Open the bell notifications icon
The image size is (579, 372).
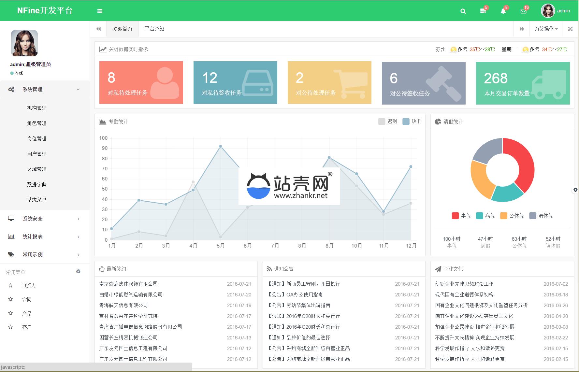(503, 11)
